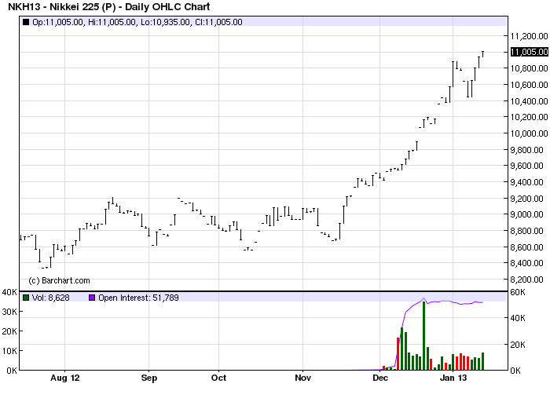This screenshot has width=550, height=402.
Task: Click the 9,800.00 price axis label
Action: (x=529, y=150)
